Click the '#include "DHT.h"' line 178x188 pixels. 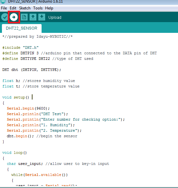20,47
